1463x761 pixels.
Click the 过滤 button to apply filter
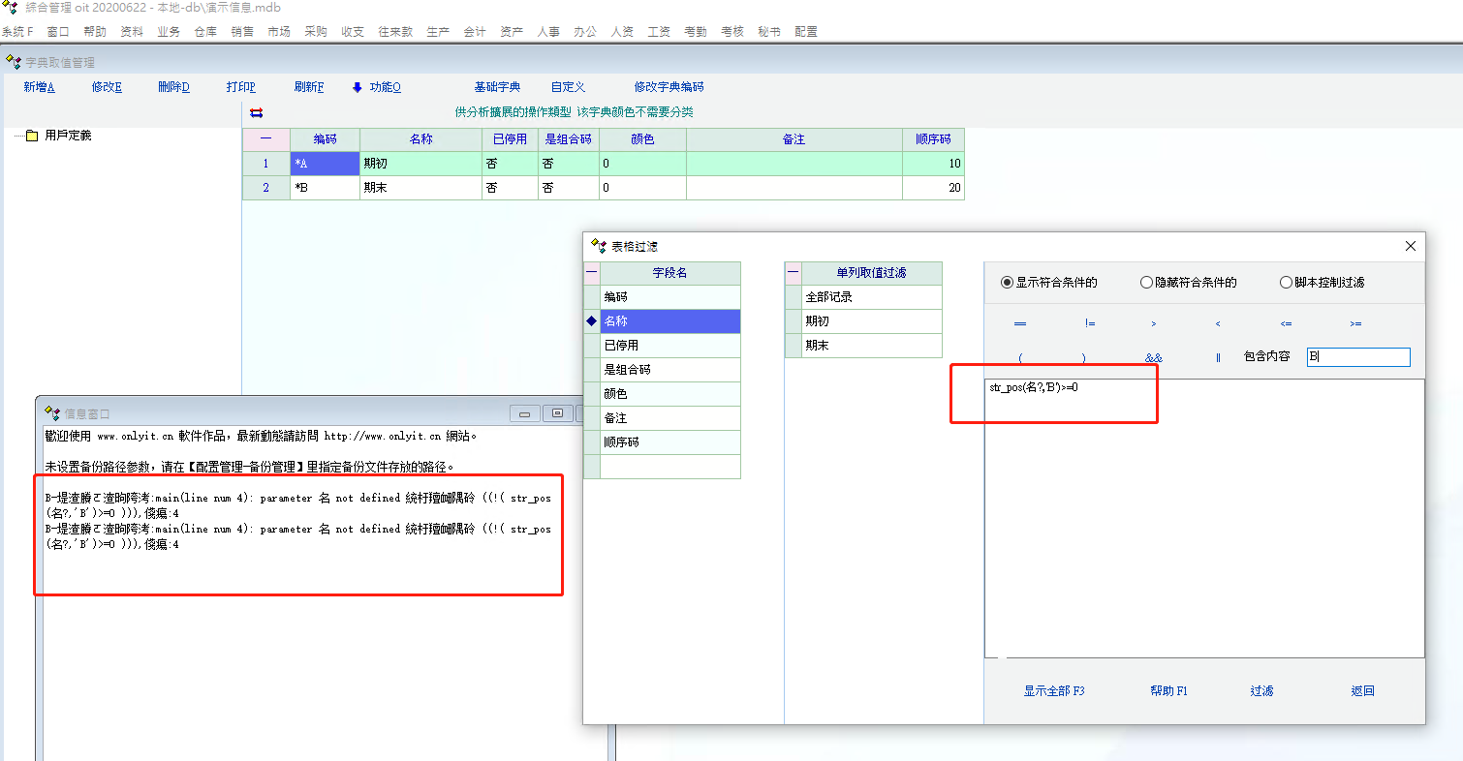pos(1261,690)
